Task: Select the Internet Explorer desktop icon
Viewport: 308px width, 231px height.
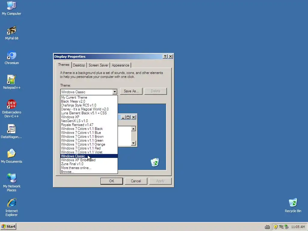Action: [11, 207]
